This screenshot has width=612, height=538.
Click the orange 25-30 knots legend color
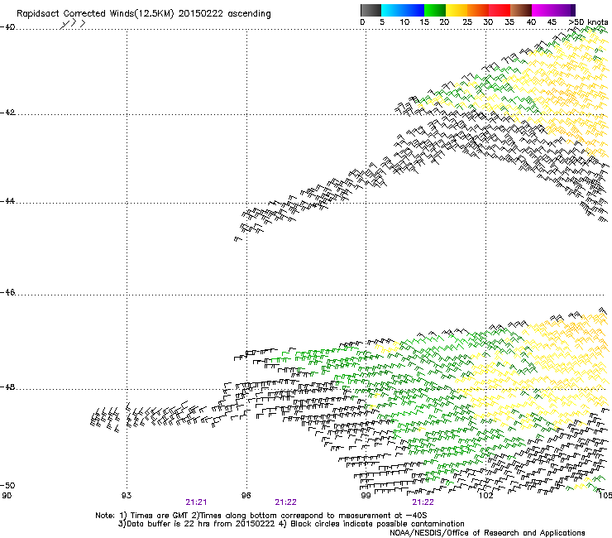(x=478, y=10)
